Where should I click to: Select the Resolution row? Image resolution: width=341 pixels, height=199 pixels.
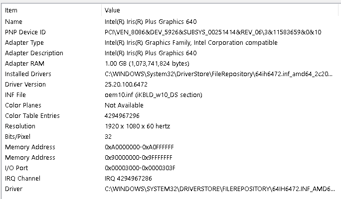coord(170,126)
